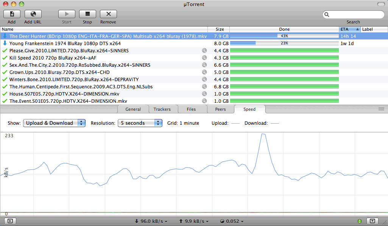
Task: Select Sex.And.The.City.2.2010 torrent row
Action: 194,65
